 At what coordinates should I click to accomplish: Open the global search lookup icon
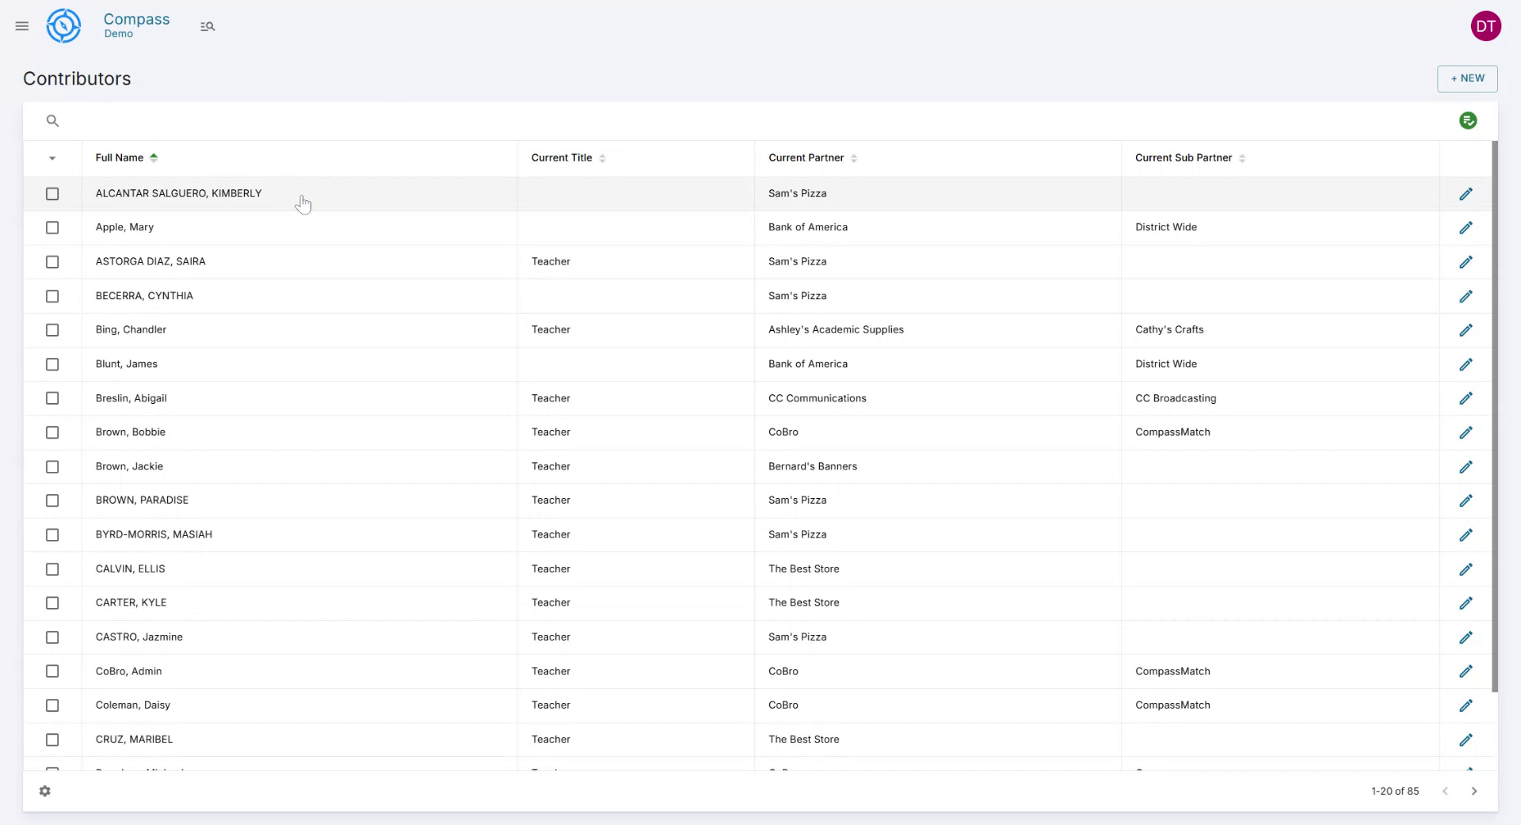[x=208, y=25]
